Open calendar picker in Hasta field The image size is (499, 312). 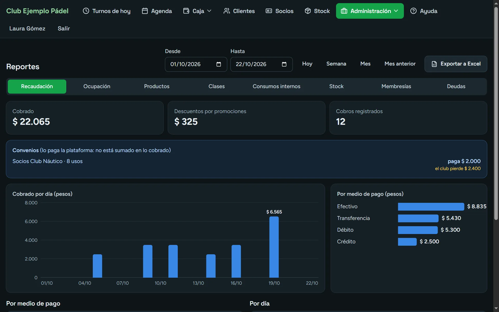click(284, 64)
